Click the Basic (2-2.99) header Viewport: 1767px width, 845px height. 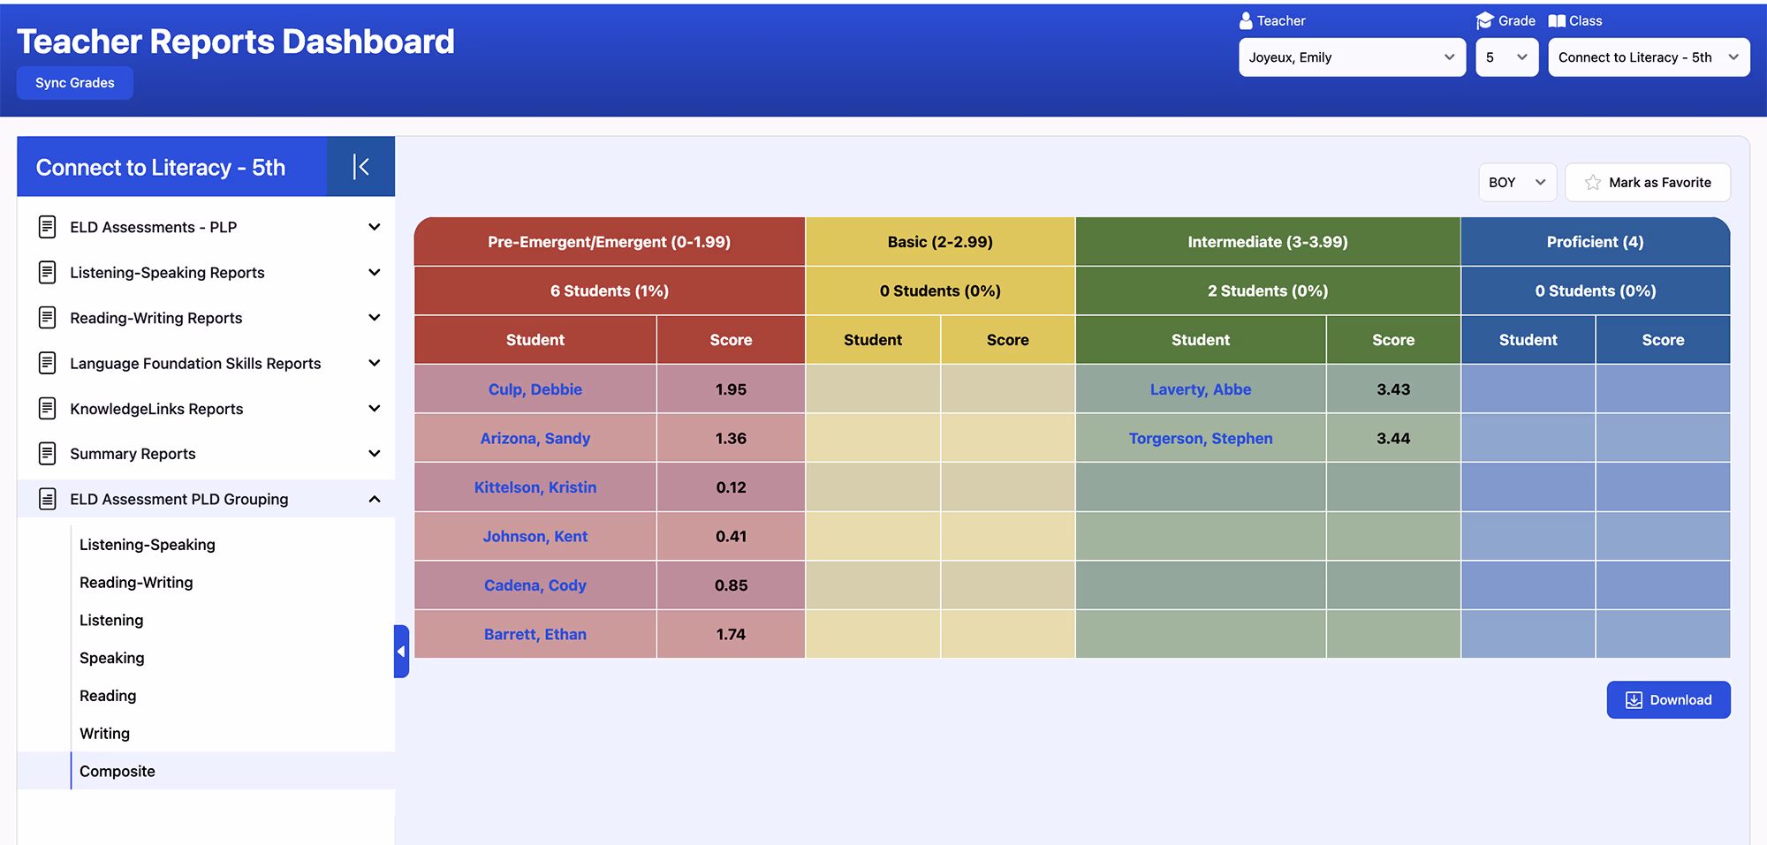coord(940,242)
